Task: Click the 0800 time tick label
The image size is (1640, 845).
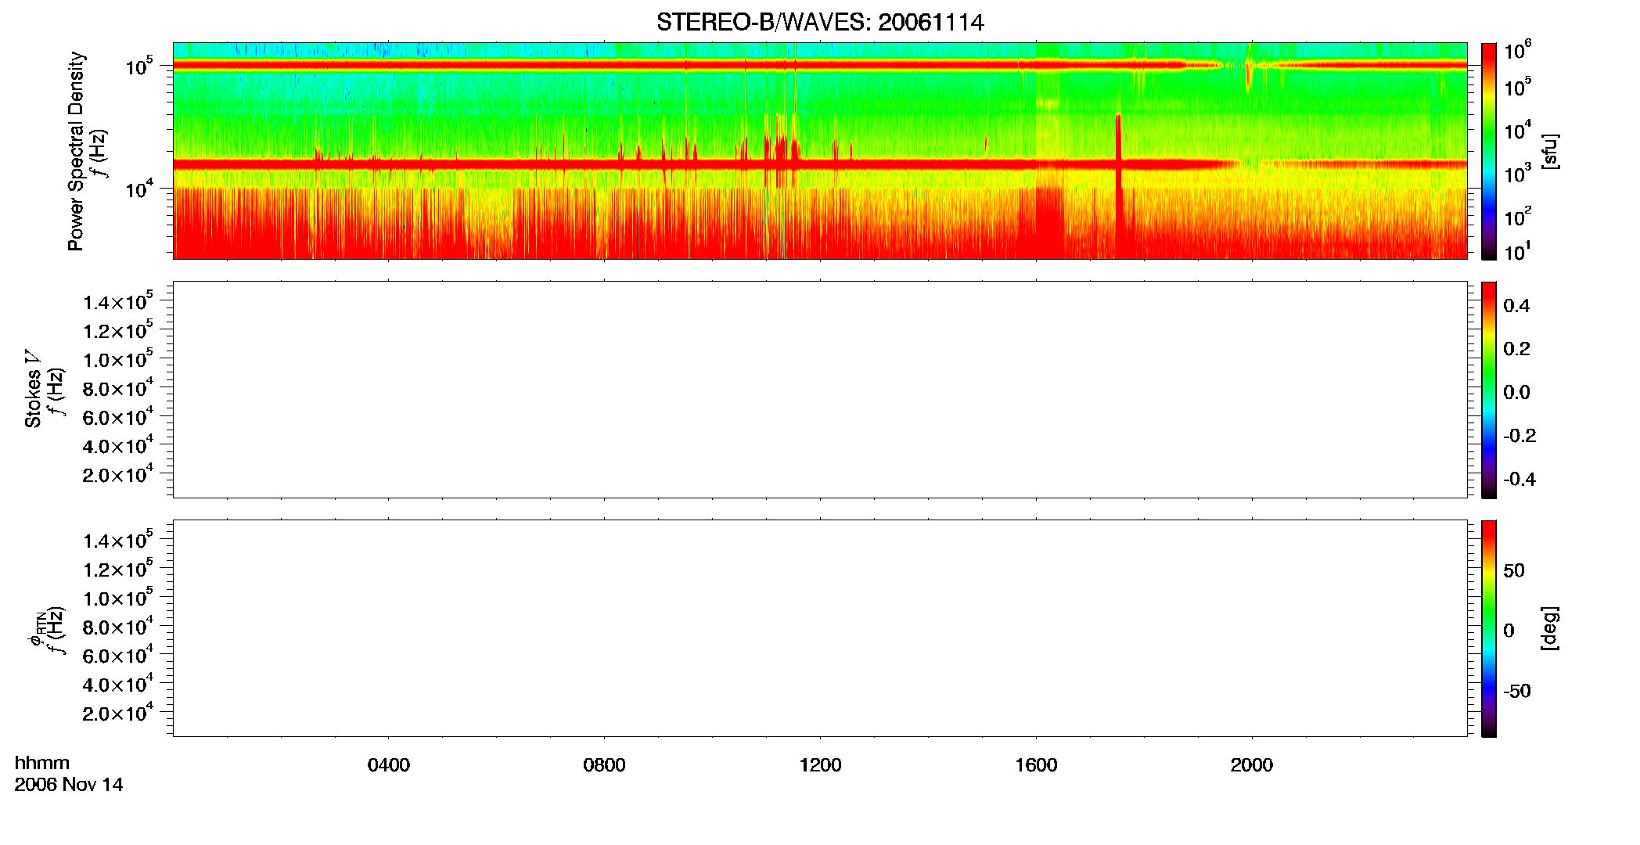Action: click(604, 765)
